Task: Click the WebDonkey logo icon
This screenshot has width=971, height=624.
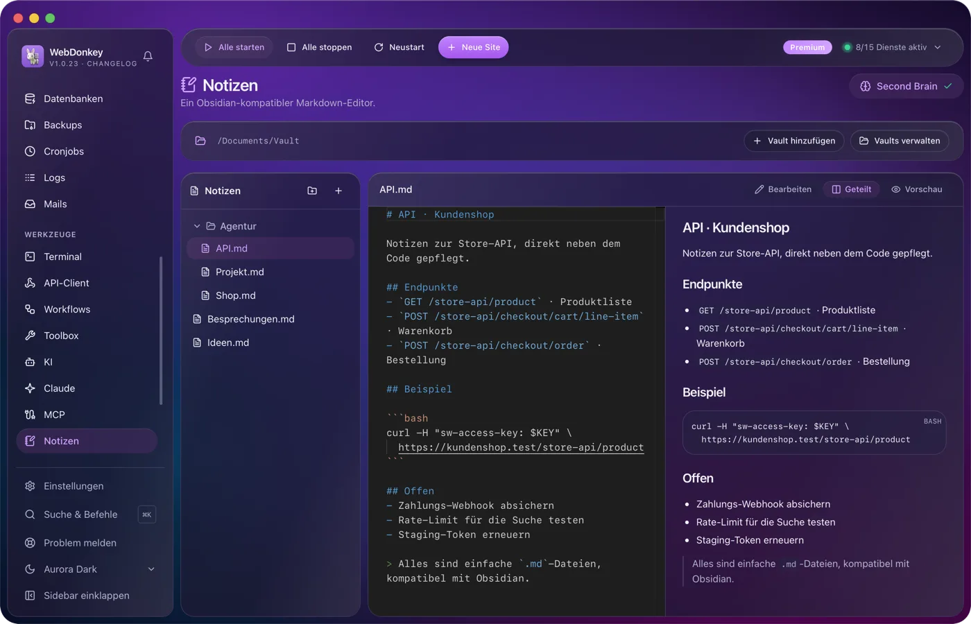Action: 33,56
